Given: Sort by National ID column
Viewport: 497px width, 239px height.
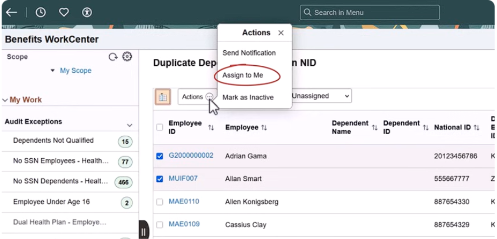Looking at the screenshot, I should pyautogui.click(x=477, y=128).
